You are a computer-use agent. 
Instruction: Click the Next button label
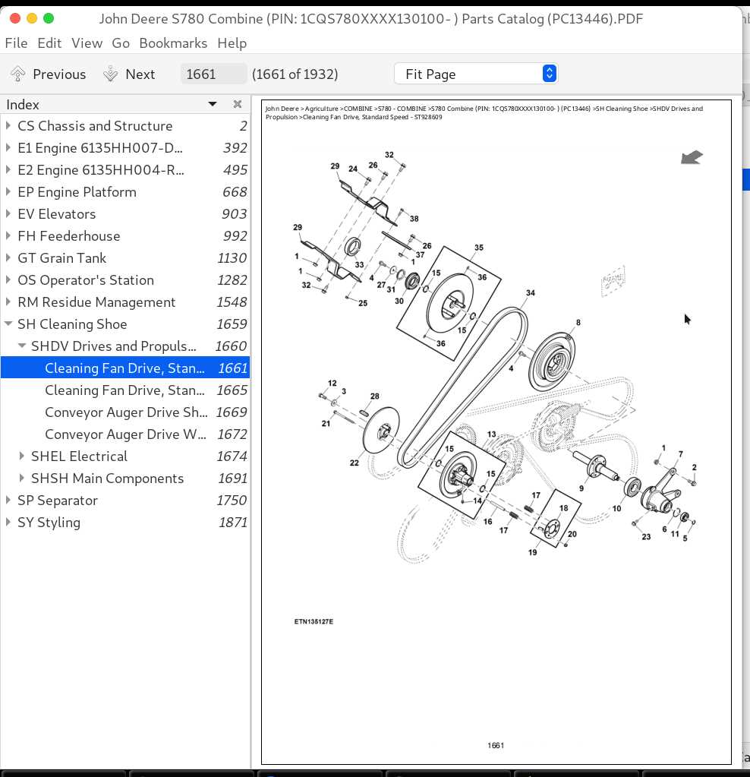(x=140, y=74)
